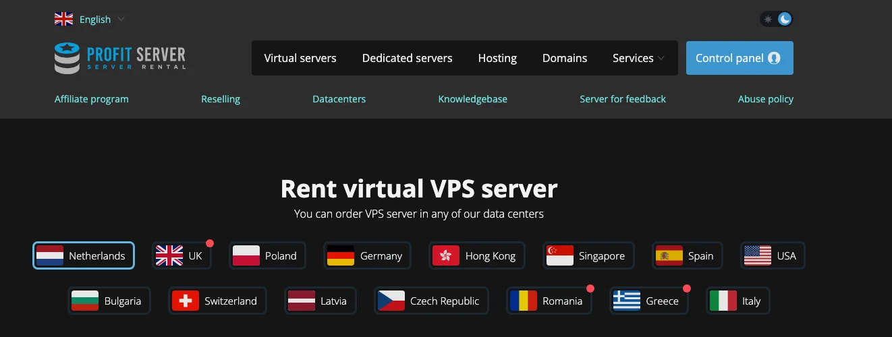The height and width of the screenshot is (337, 892).
Task: Open Dedicated servers menu item
Action: pos(408,58)
